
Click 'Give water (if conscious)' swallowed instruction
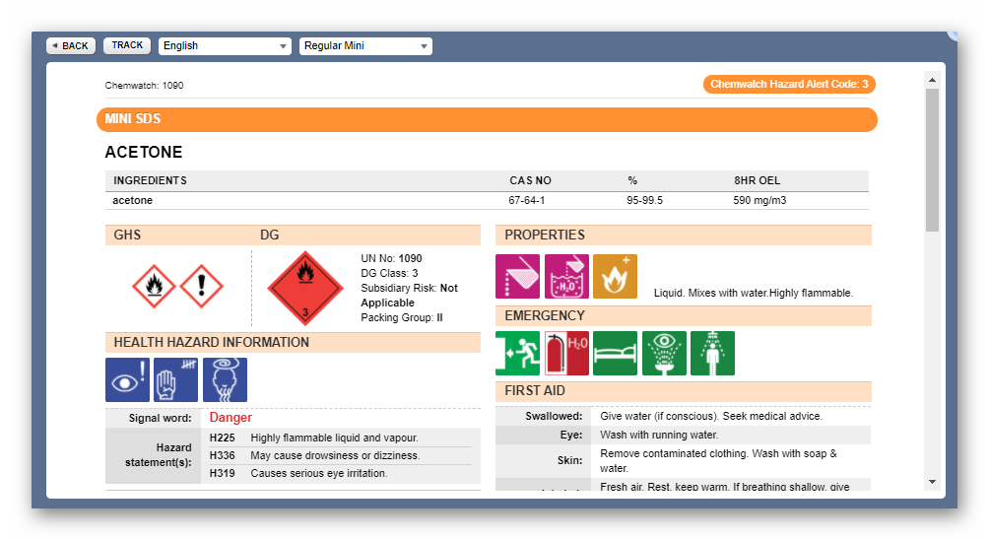(x=711, y=417)
